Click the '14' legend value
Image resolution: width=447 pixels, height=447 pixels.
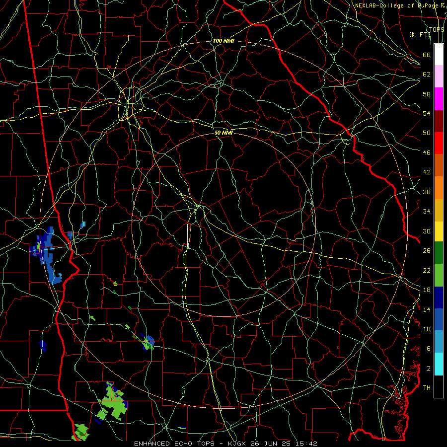[427, 309]
